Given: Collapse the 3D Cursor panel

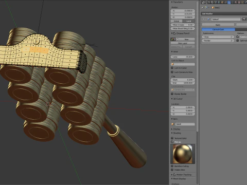Looking at the screenshot, I should point(172,99).
